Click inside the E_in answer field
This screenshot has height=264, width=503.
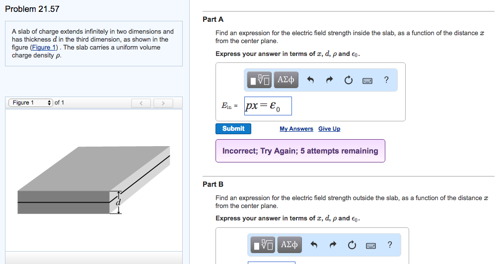pos(268,106)
